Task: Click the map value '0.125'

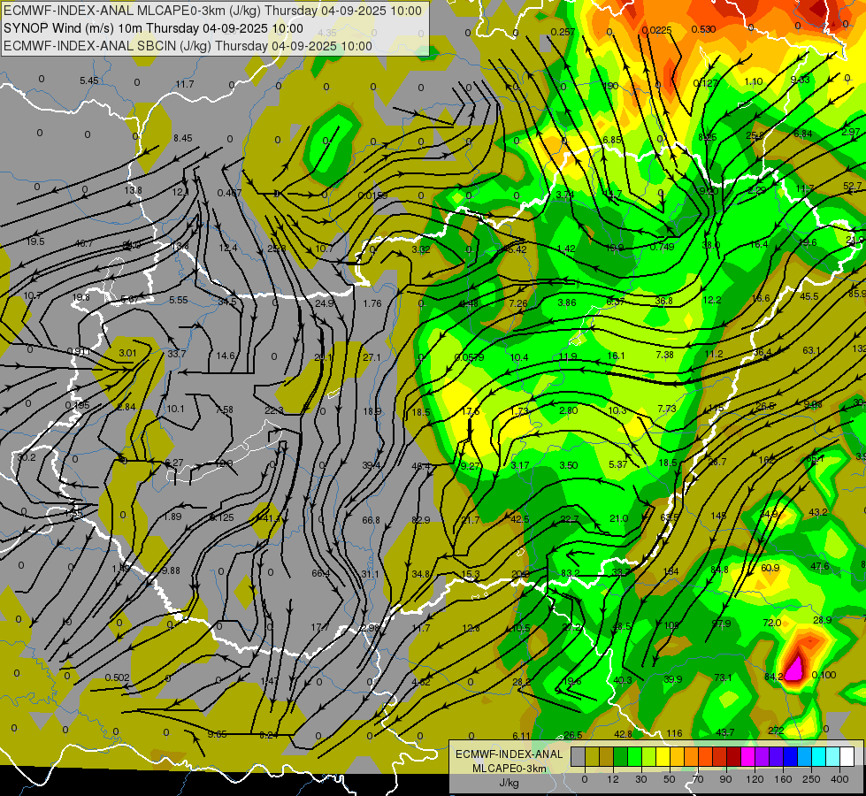Action: (x=222, y=517)
